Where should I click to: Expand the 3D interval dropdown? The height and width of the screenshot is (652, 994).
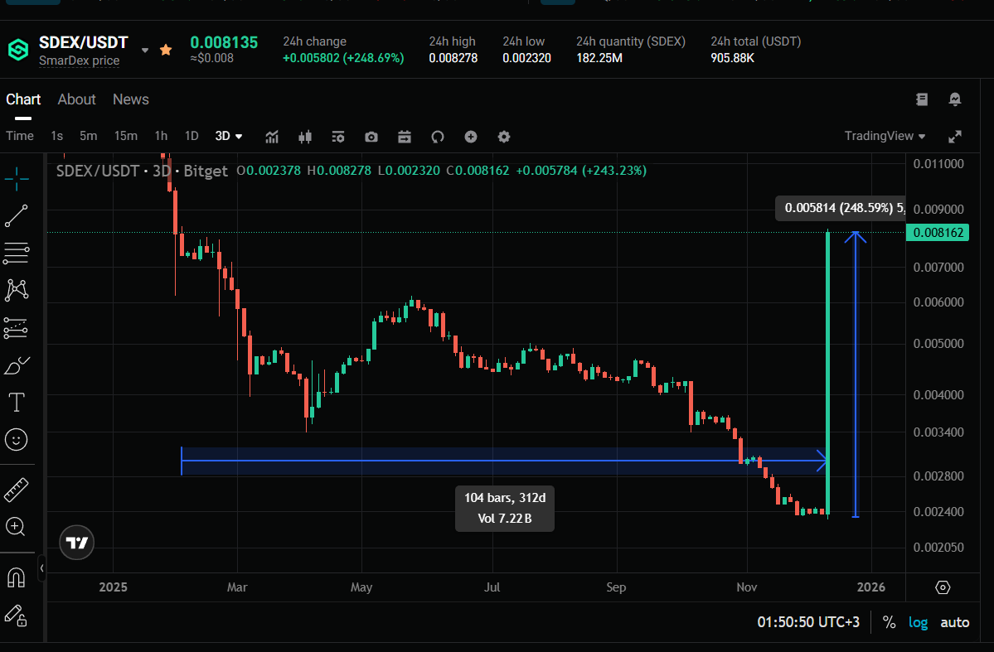coord(229,136)
